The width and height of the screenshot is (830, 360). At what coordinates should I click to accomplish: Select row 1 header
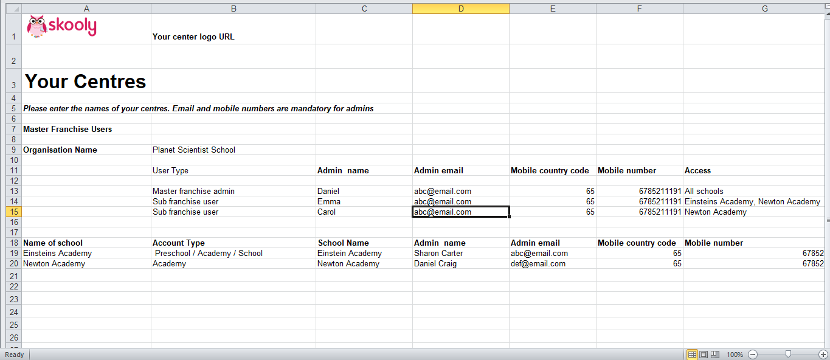13,29
